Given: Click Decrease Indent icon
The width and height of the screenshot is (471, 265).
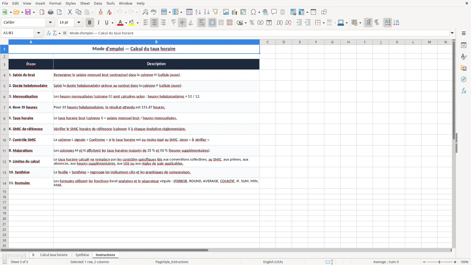Looking at the screenshot, I should (x=308, y=23).
